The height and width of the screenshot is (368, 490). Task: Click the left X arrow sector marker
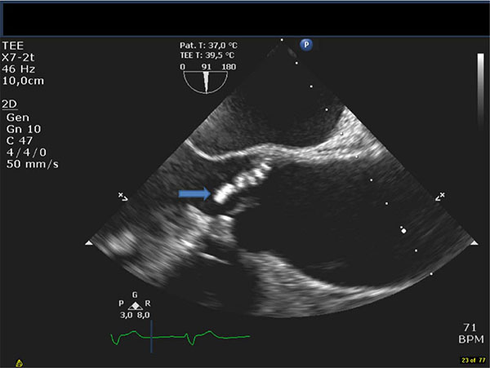click(x=122, y=197)
